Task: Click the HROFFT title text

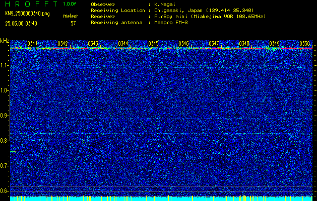Action: point(31,4)
